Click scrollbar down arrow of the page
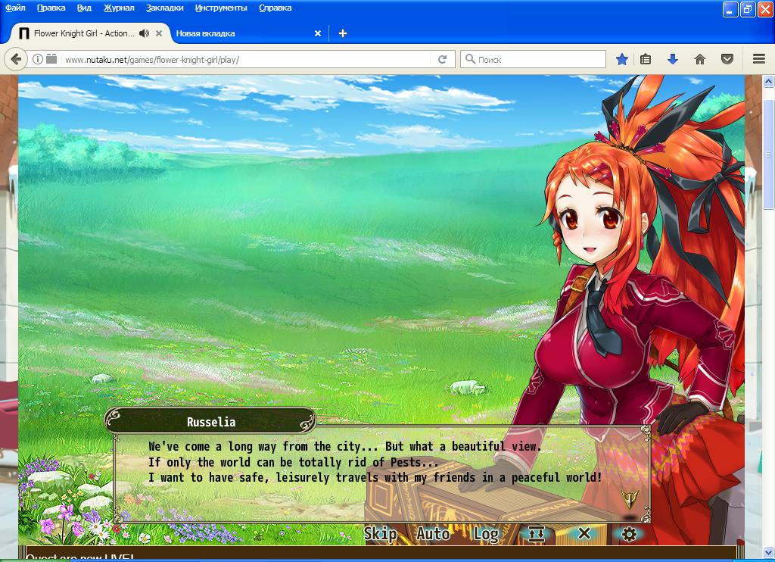The height and width of the screenshot is (562, 775). coord(768,551)
